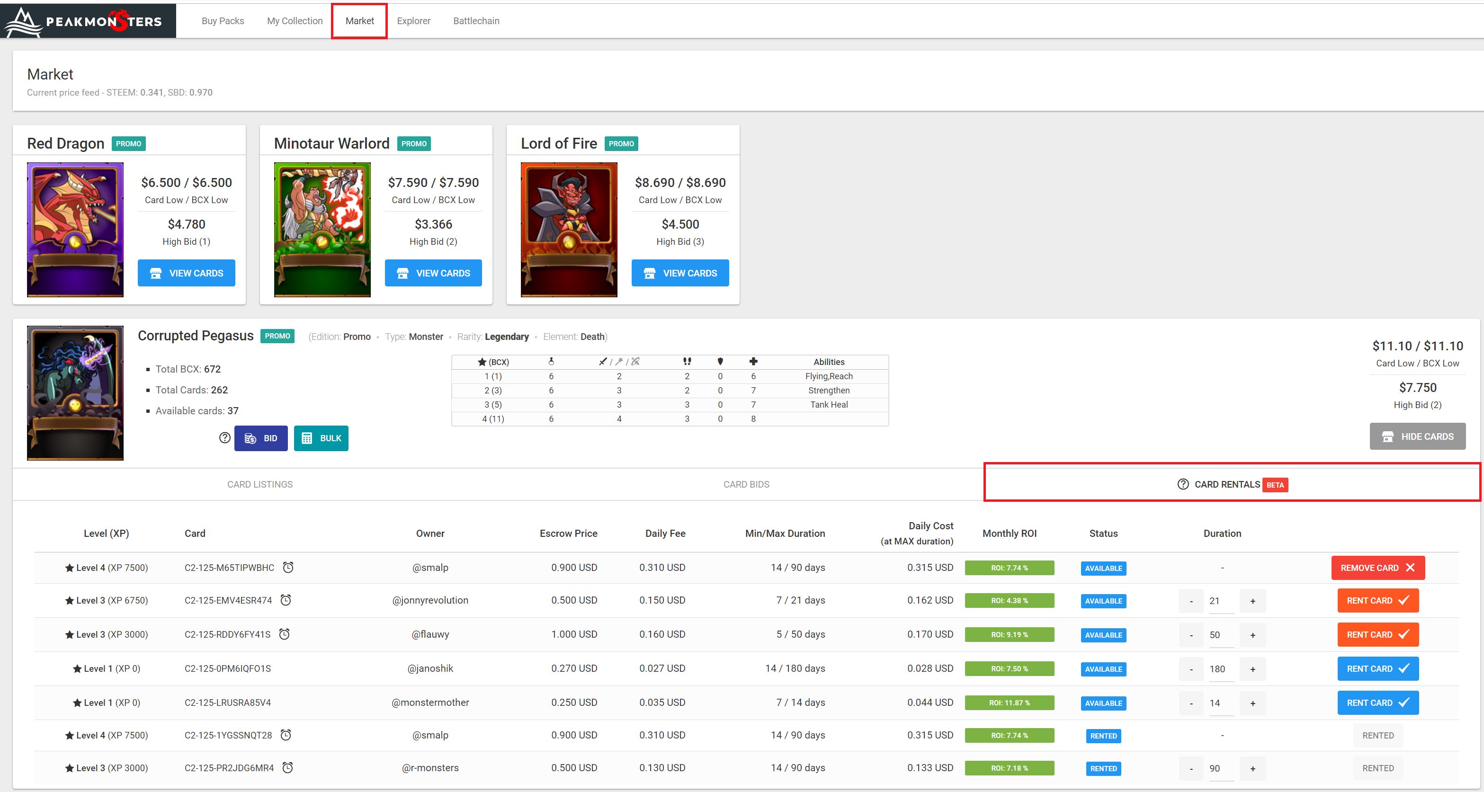
Task: Click the PeakMonsters logo
Action: (x=88, y=21)
